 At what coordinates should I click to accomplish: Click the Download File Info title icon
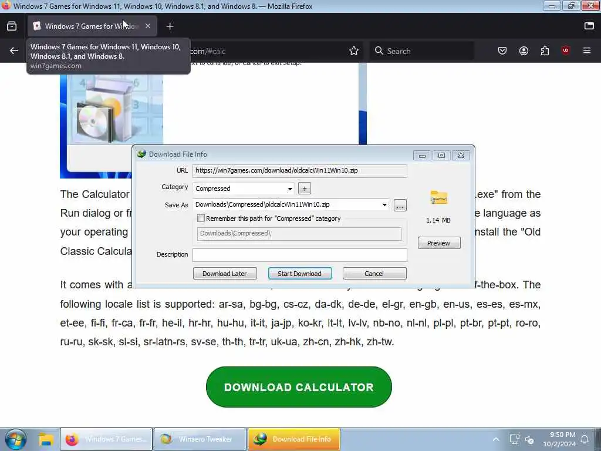pos(141,154)
